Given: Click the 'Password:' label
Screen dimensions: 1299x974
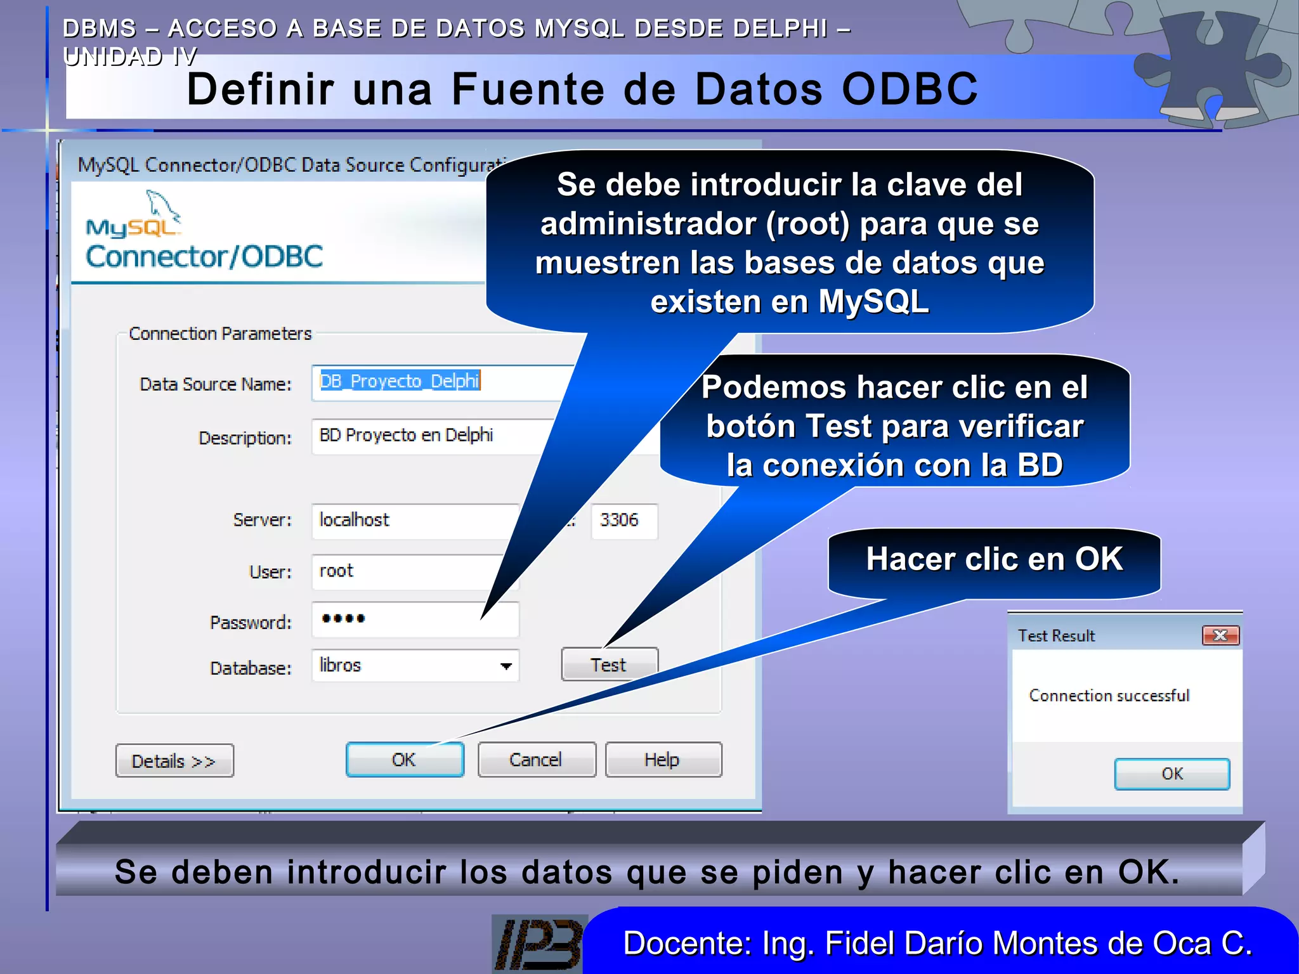Looking at the screenshot, I should [251, 623].
